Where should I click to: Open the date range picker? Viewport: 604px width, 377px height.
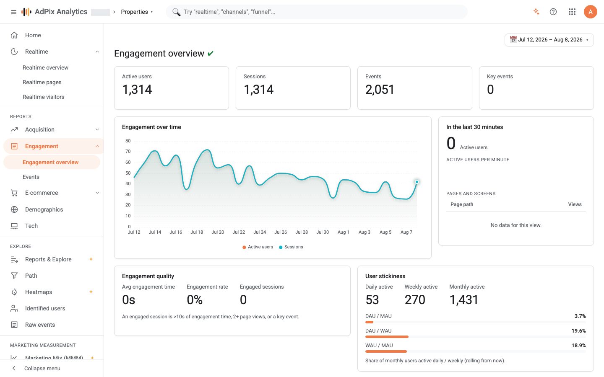point(549,40)
